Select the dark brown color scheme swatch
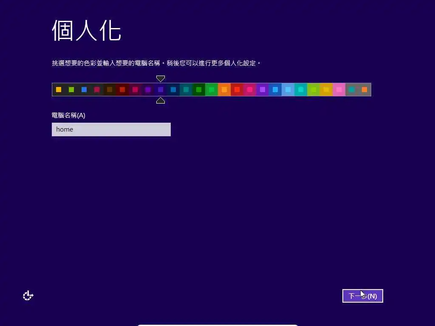 110,90
